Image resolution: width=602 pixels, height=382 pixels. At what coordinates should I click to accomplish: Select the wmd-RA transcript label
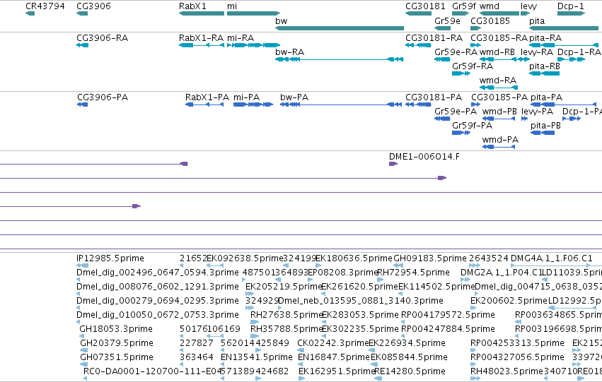click(498, 80)
